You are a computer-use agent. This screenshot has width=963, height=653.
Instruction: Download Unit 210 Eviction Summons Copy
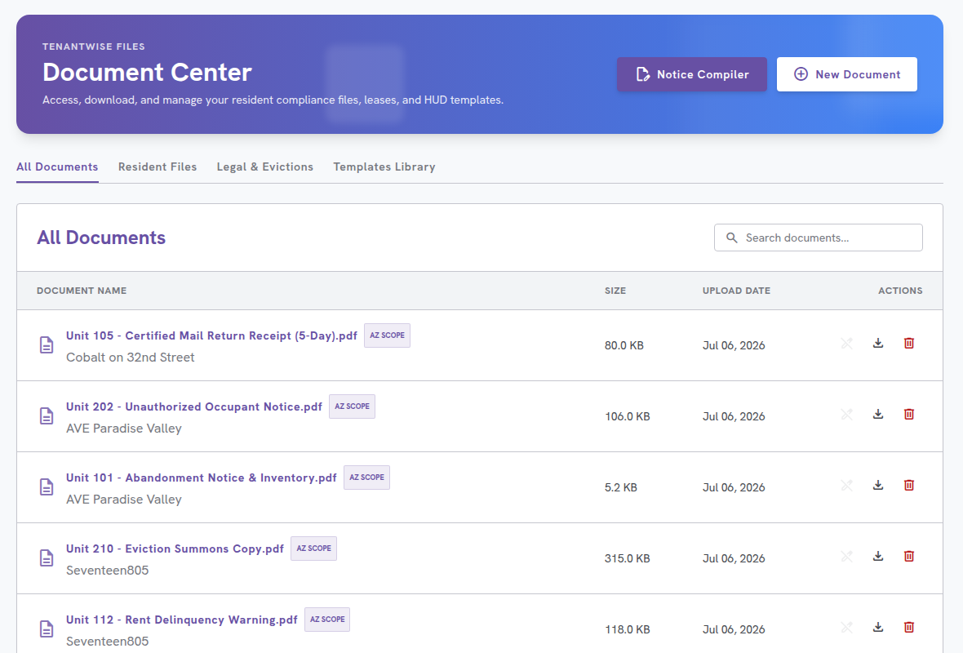(x=877, y=557)
